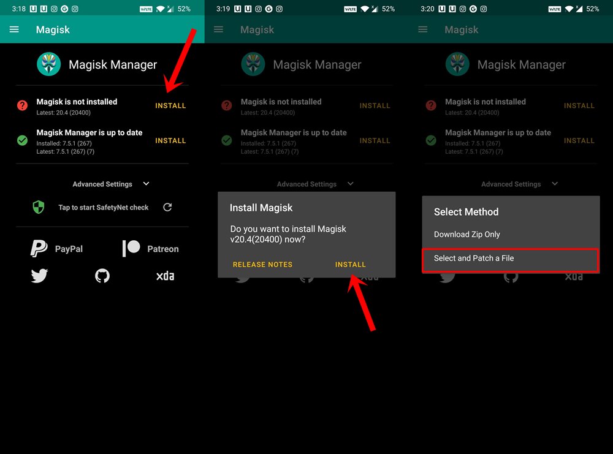Tap Magisk title in first screen toolbar
This screenshot has height=454, width=613.
coord(53,29)
